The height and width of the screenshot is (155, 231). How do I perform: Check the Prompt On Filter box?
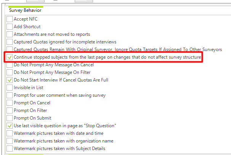[x=10, y=110]
